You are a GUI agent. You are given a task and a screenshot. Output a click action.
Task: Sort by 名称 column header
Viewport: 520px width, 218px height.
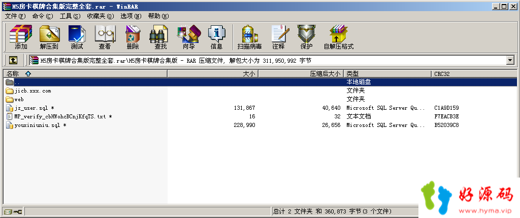click(85, 74)
